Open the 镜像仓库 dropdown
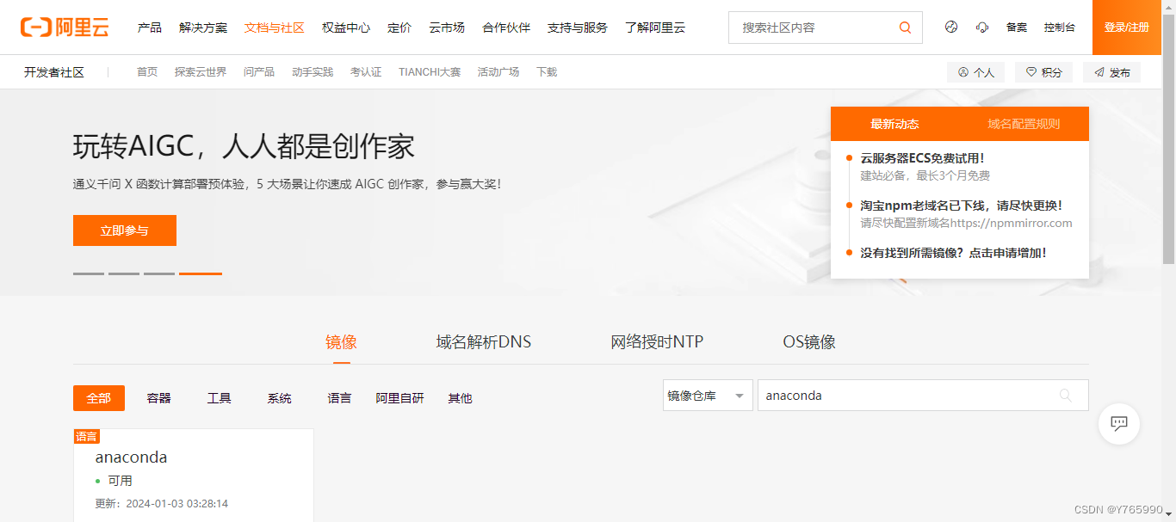 pos(708,396)
